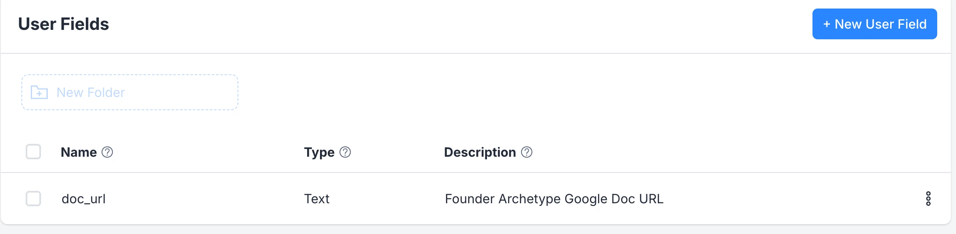Open the three-dot menu for doc_url
Screen dimensions: 956x234
click(x=928, y=199)
